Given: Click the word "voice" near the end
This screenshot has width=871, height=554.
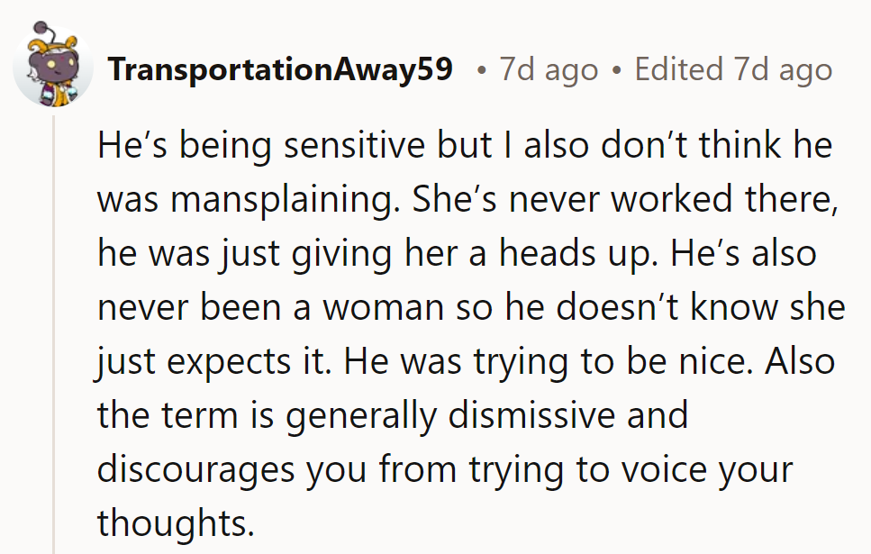Looking at the screenshot, I should coord(664,469).
